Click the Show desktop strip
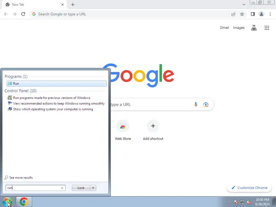This screenshot has height=207, width=276. [x=274, y=202]
